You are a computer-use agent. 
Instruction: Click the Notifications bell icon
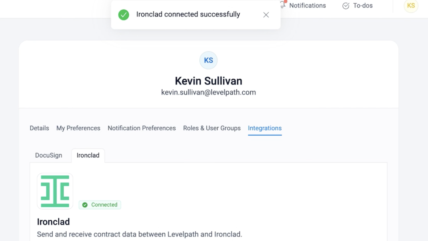click(283, 5)
